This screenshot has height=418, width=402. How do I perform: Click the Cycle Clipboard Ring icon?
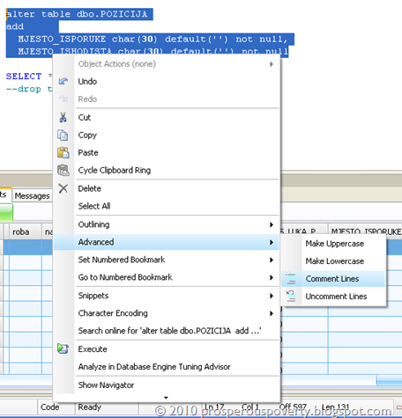pos(63,170)
